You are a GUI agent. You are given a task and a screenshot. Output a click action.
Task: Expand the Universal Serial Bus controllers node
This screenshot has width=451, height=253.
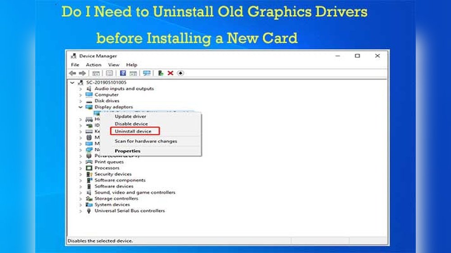click(81, 211)
